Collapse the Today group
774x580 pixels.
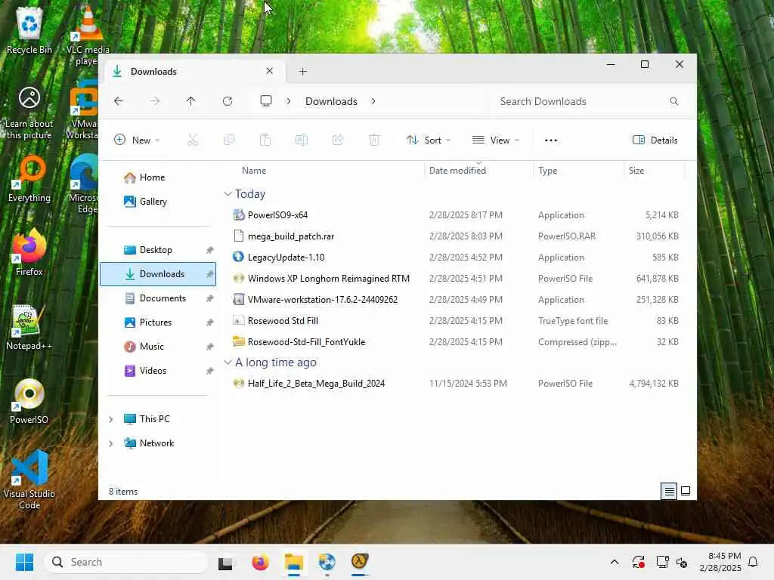[x=228, y=194]
